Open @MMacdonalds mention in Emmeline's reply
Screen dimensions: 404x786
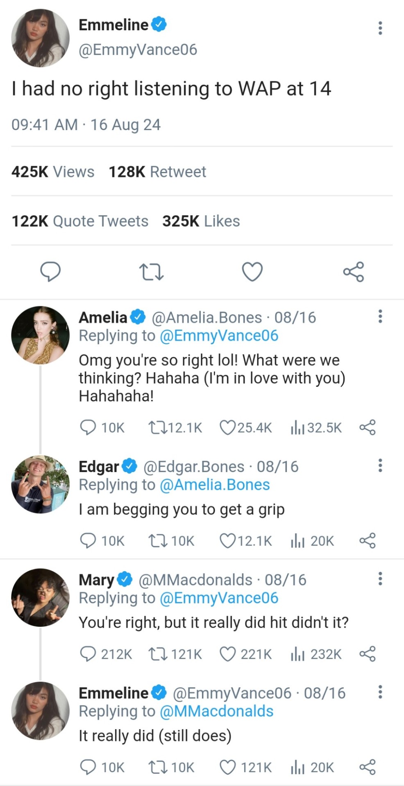216,711
